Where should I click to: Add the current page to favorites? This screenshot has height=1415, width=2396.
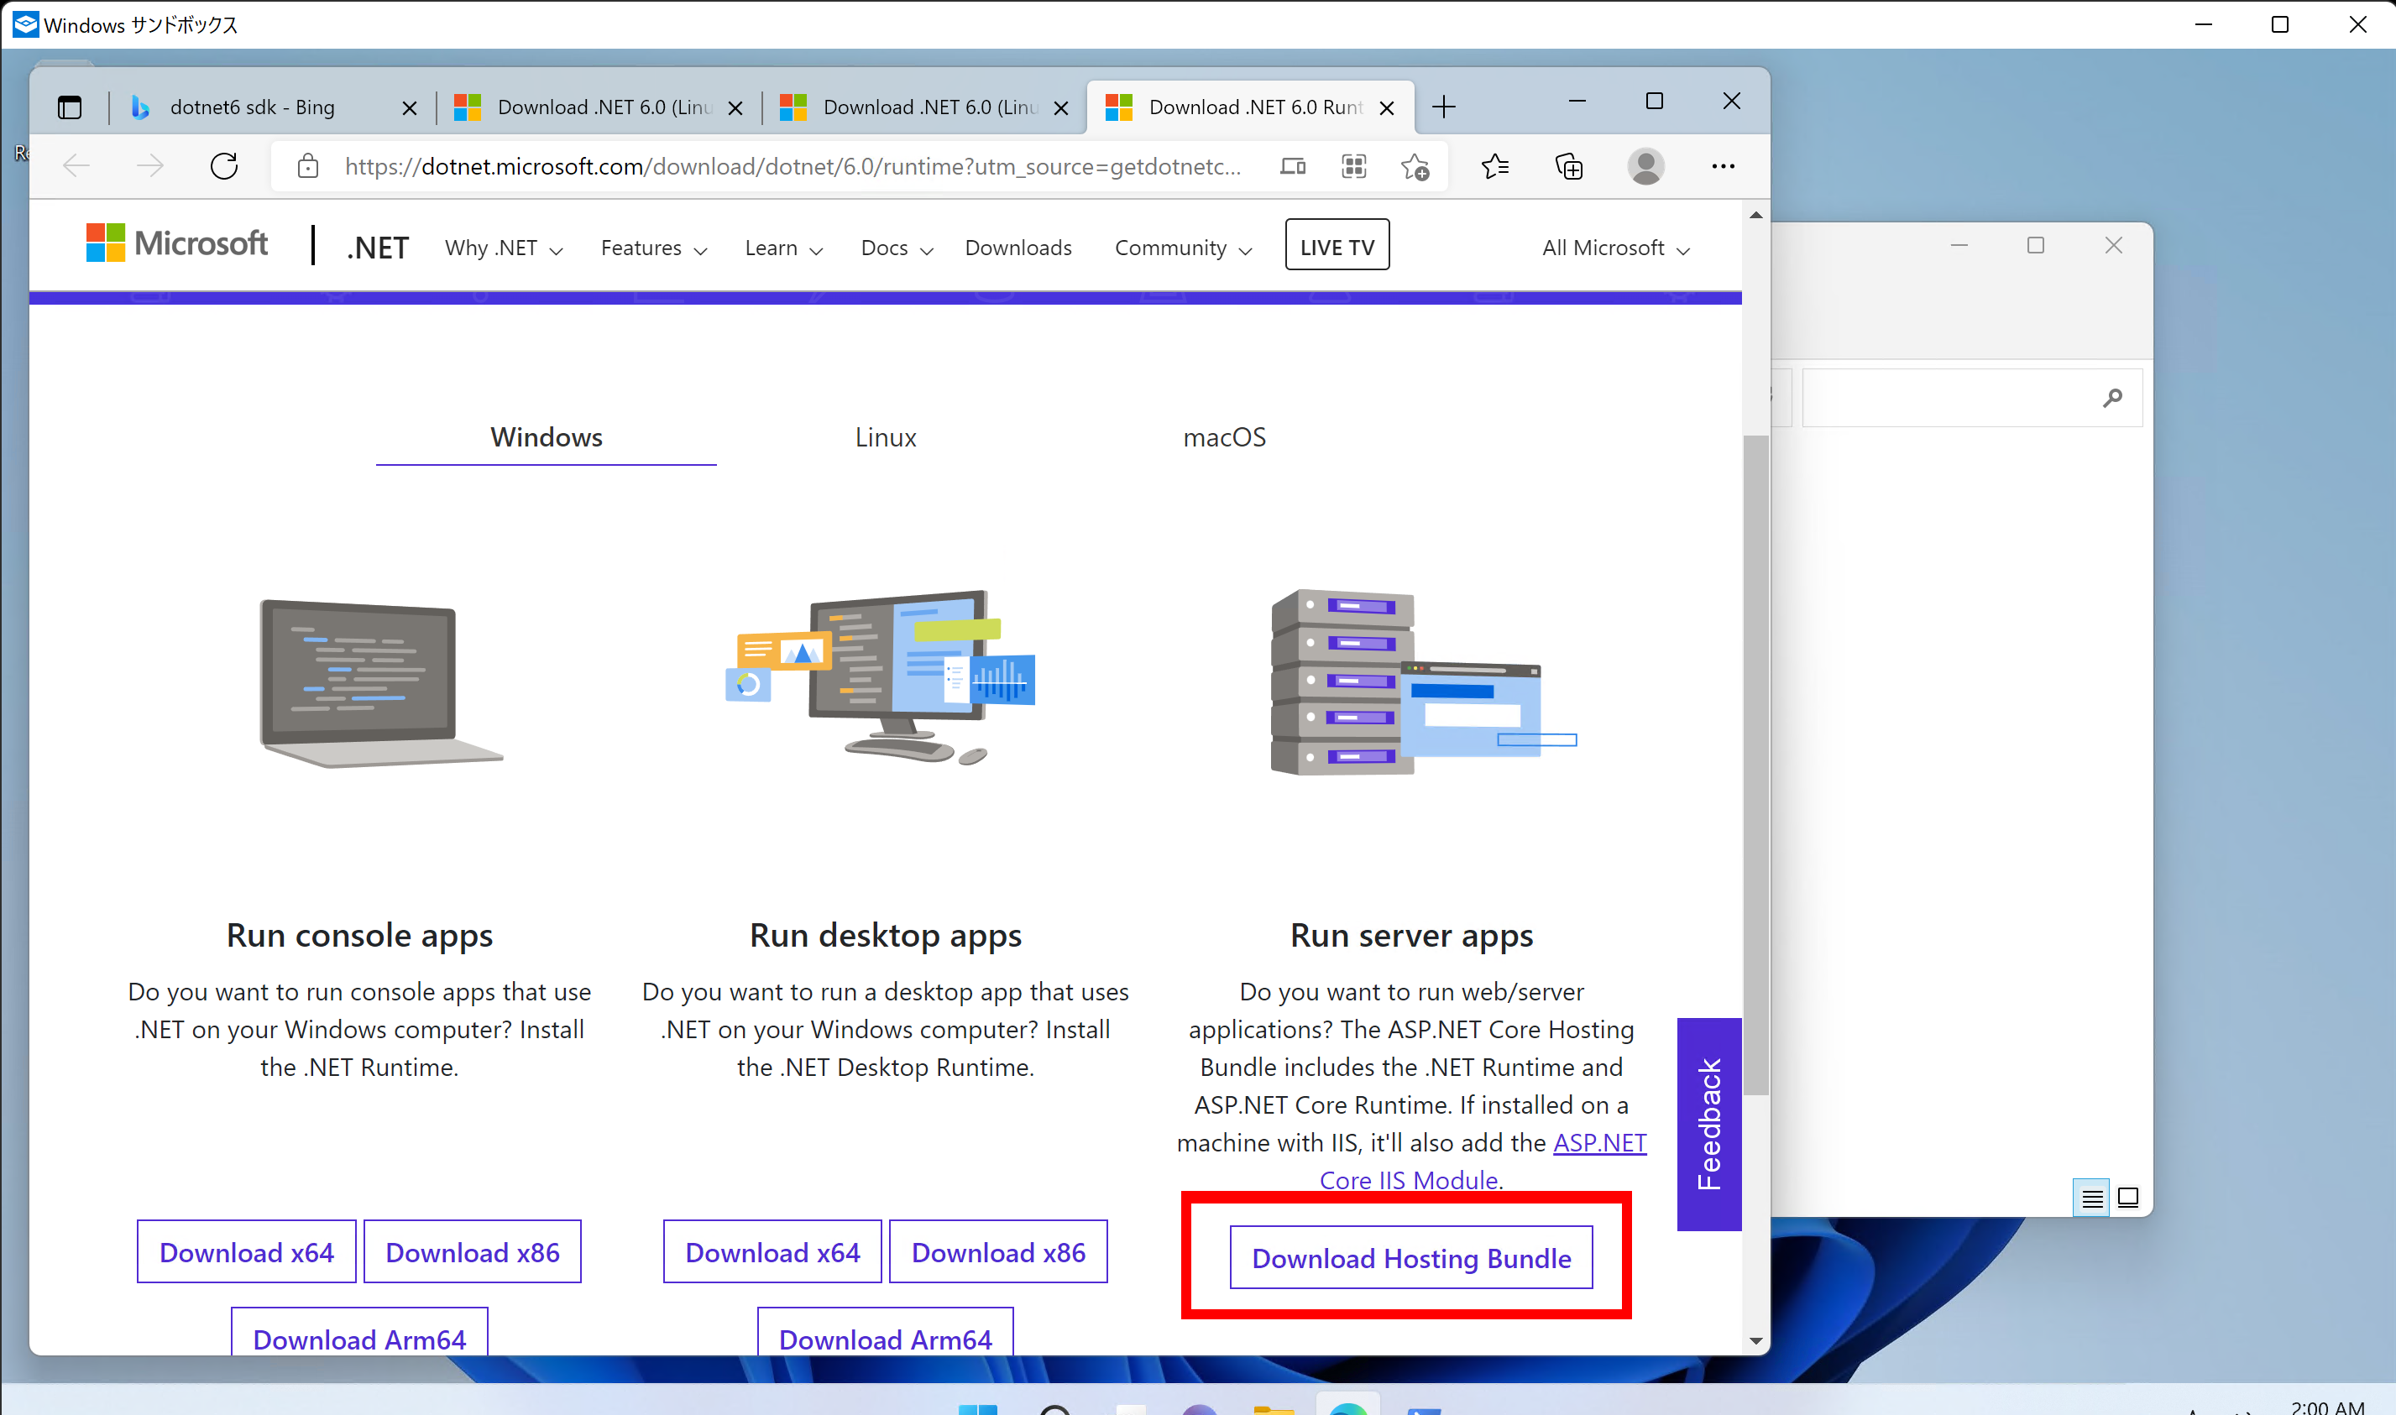pos(1415,166)
